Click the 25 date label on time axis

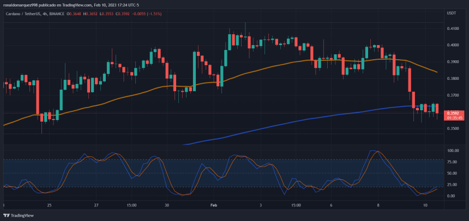point(49,205)
